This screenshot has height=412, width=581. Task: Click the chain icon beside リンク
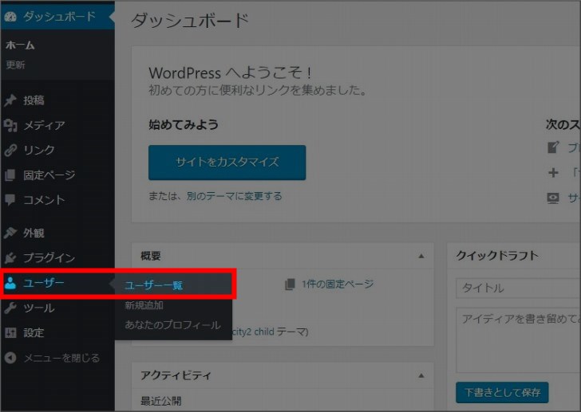pyautogui.click(x=10, y=150)
